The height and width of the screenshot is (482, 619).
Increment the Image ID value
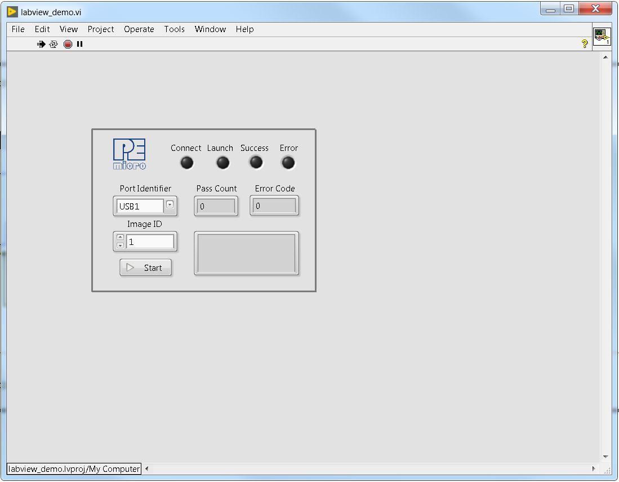pos(121,237)
